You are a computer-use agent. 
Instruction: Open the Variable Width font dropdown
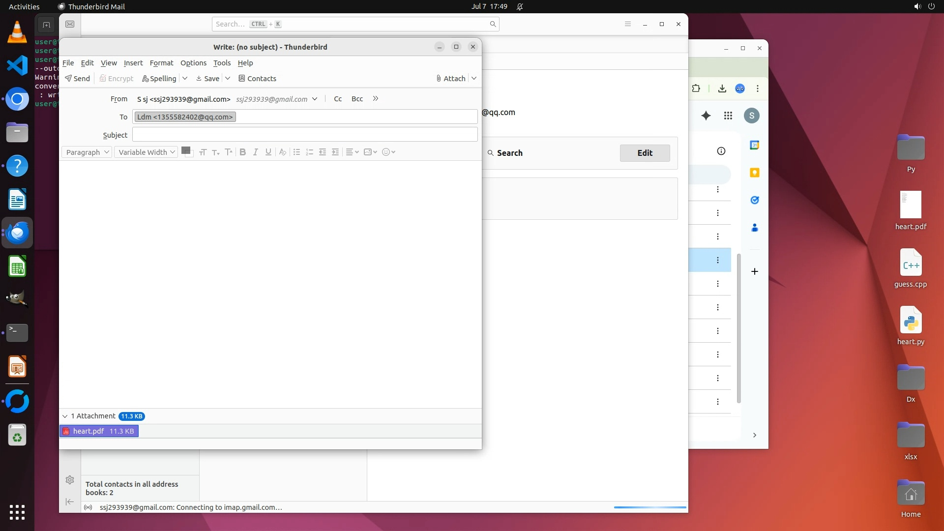point(146,152)
